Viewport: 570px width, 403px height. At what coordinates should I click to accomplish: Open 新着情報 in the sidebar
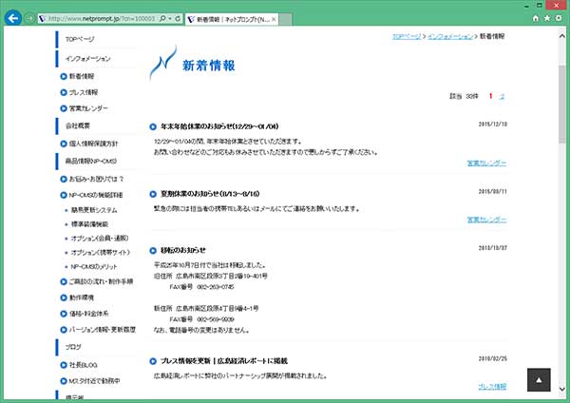click(x=82, y=76)
